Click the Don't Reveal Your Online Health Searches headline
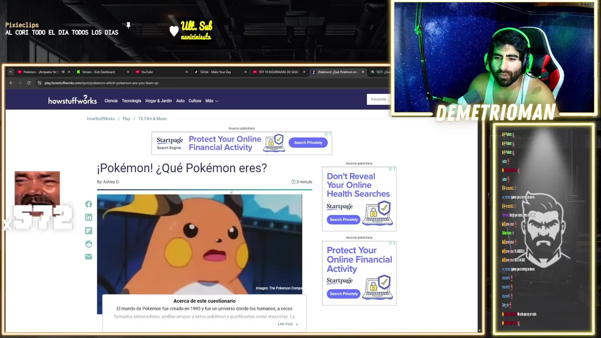This screenshot has width=601, height=338. click(x=358, y=185)
